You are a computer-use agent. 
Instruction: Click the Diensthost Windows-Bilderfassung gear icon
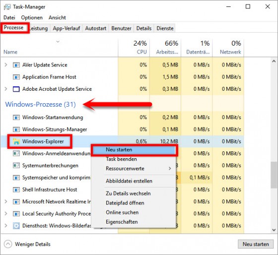click(x=16, y=226)
